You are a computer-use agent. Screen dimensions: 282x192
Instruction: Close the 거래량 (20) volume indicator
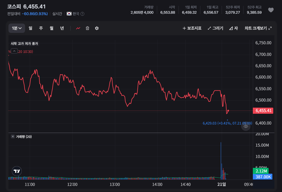tap(13, 136)
